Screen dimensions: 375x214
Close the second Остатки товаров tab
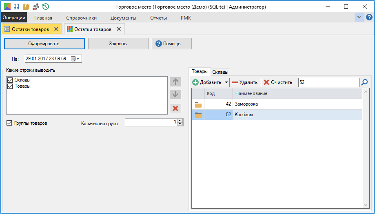click(x=119, y=29)
